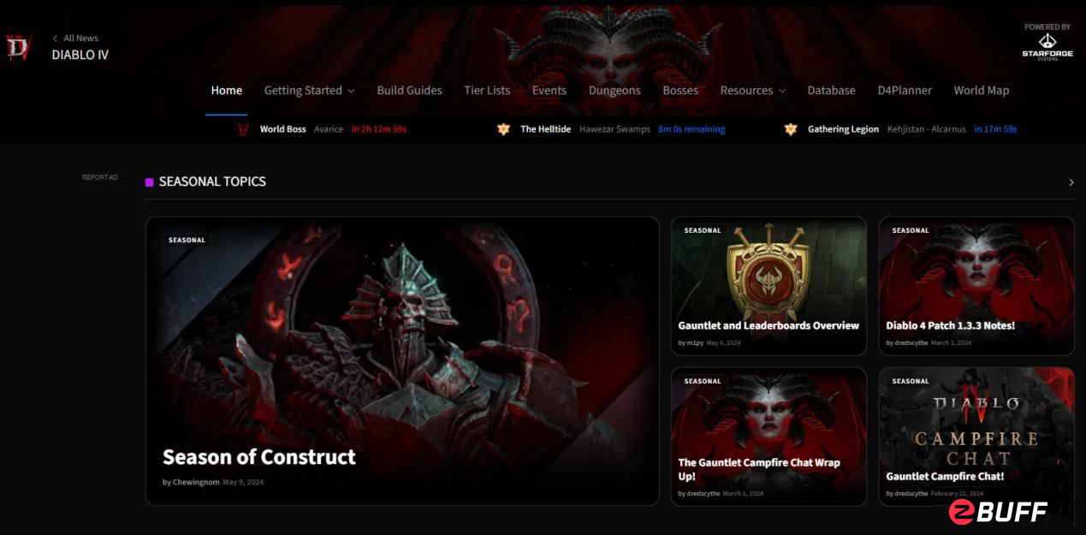Go to Tier Lists page
This screenshot has width=1086, height=535.
click(x=487, y=90)
